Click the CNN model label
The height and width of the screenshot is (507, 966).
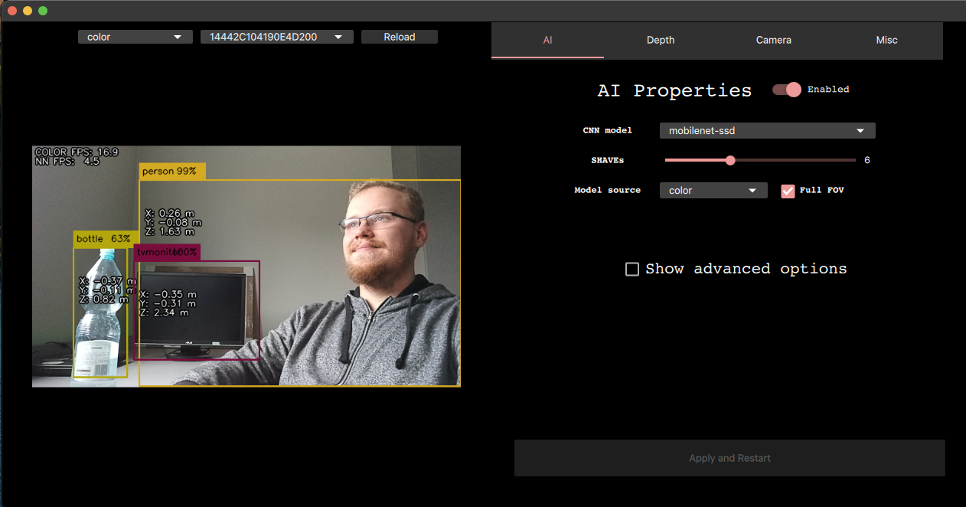608,131
